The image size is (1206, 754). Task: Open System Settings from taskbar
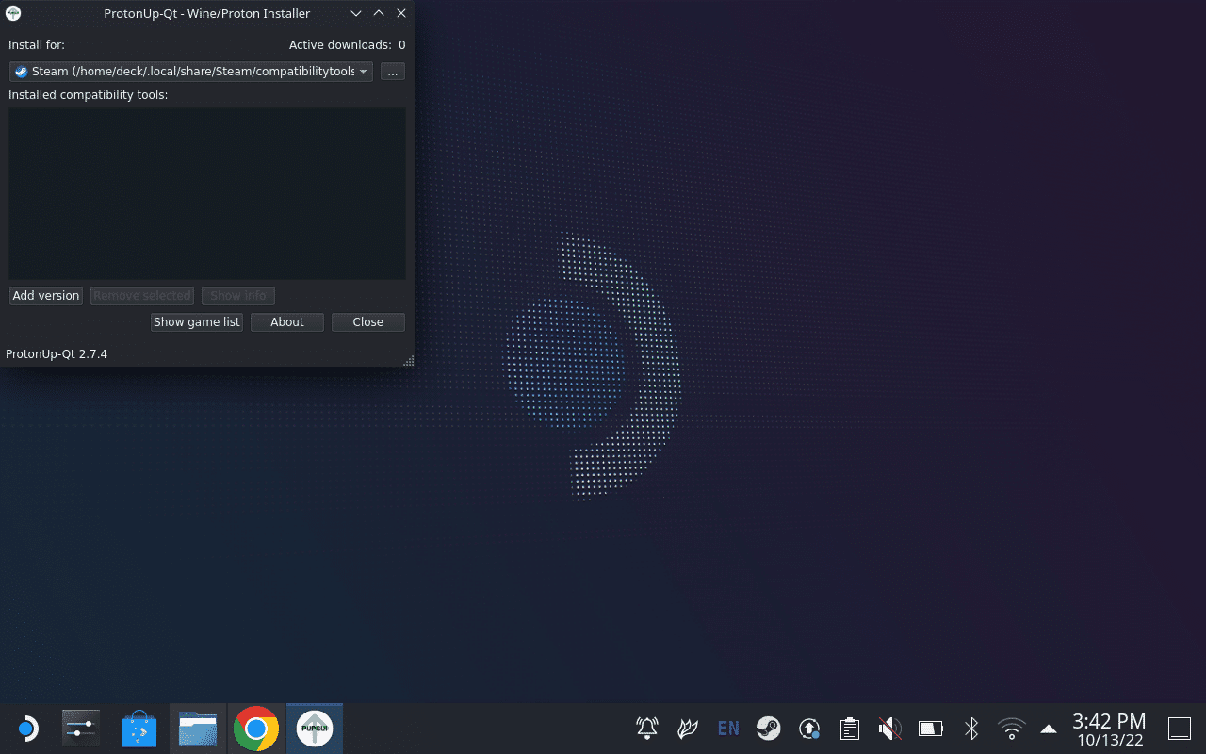pos(81,729)
